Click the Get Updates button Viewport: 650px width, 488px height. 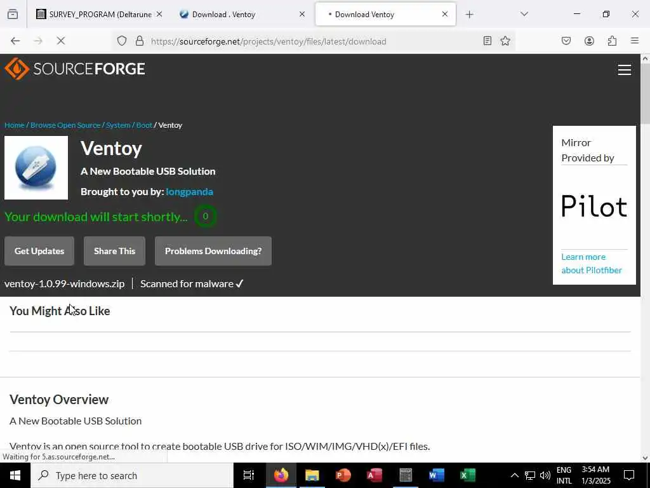click(x=39, y=251)
